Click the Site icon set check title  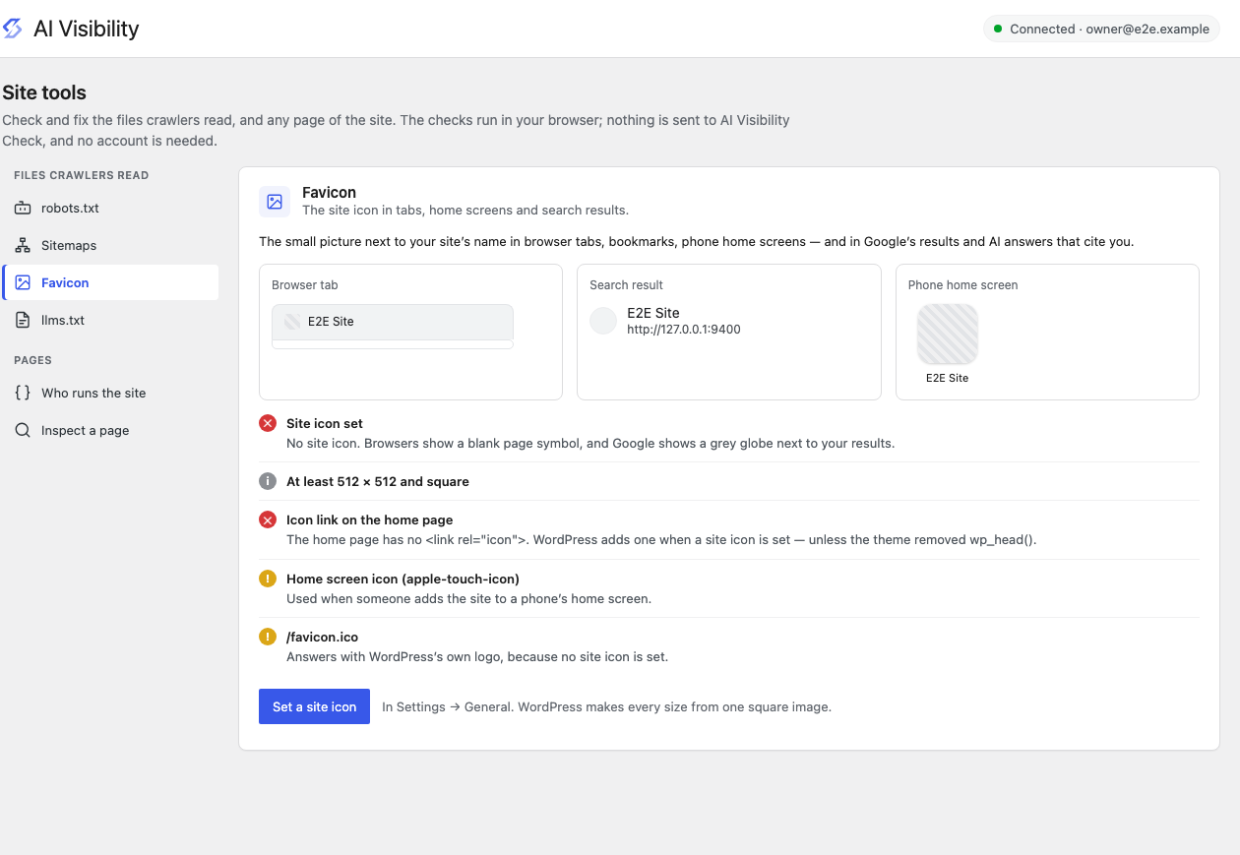(325, 423)
